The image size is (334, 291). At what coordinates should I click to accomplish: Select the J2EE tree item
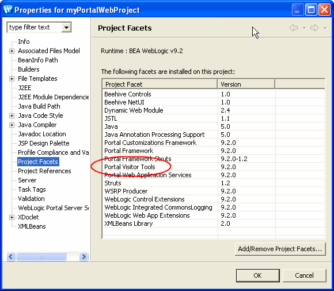tap(25, 88)
